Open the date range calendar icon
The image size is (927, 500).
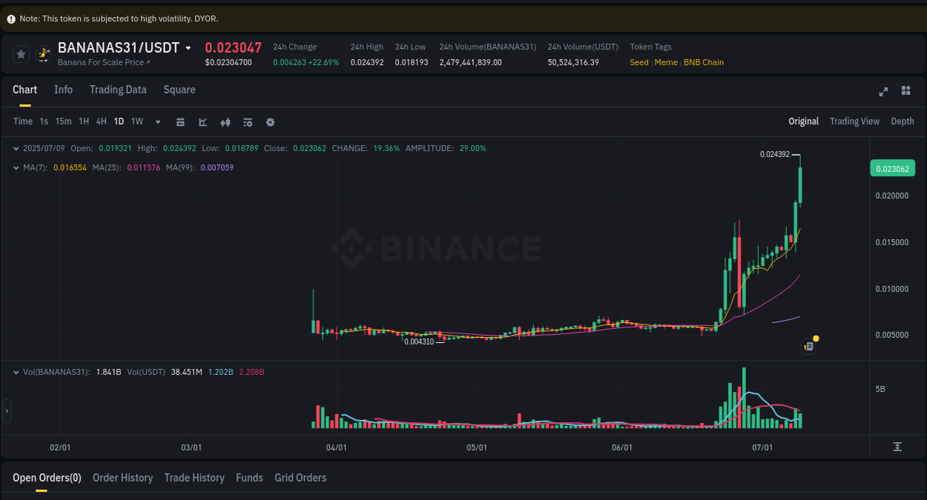[180, 121]
